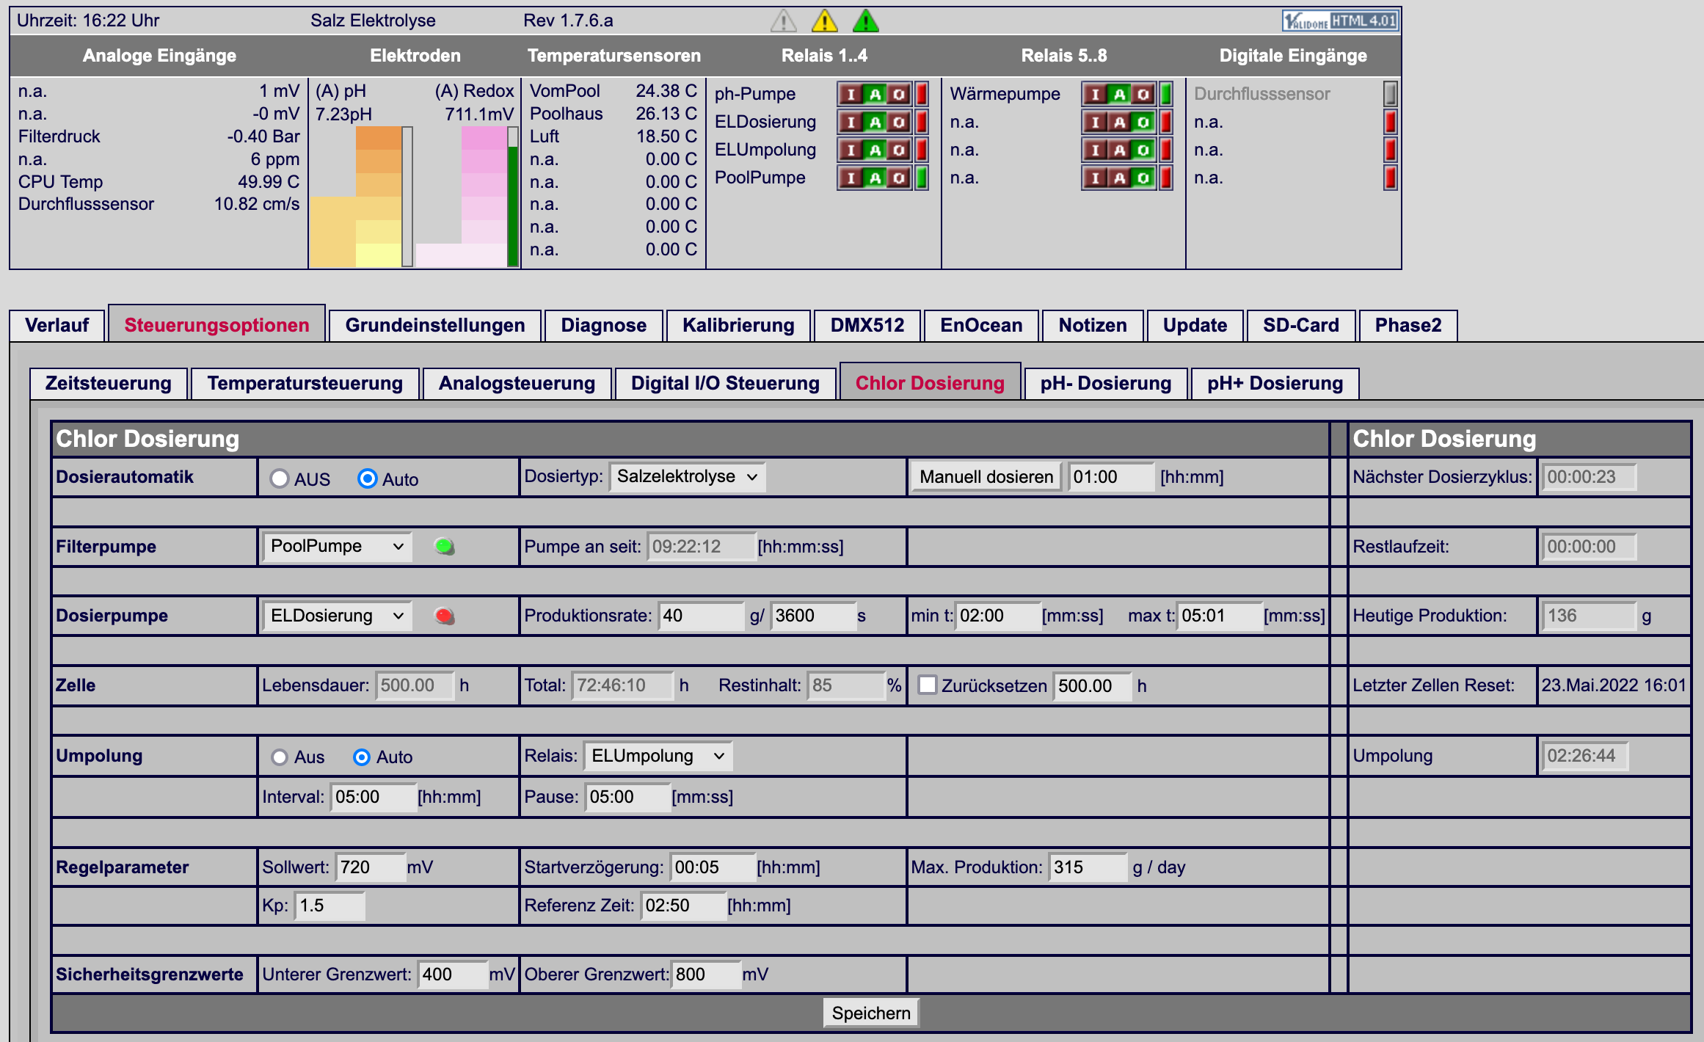The width and height of the screenshot is (1704, 1042).
Task: Select Auto for Dosierautomatik
Action: tap(367, 478)
